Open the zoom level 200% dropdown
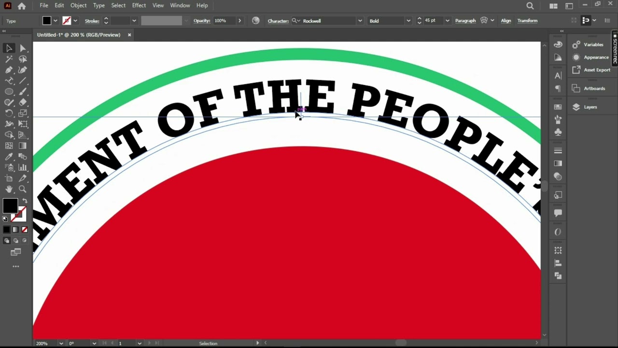The width and height of the screenshot is (618, 348). [x=61, y=343]
